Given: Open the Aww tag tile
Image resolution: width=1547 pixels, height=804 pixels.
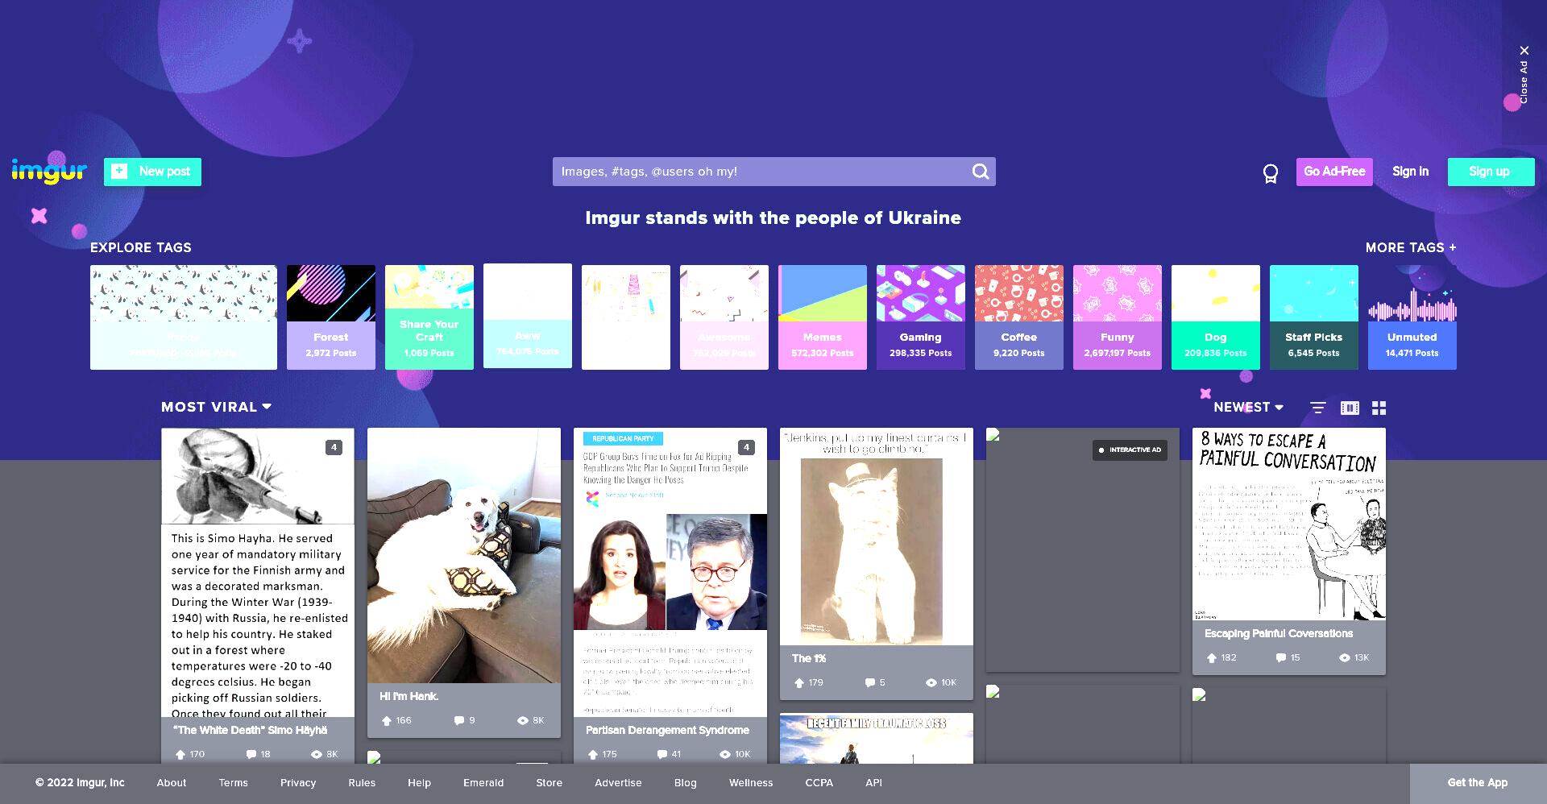Looking at the screenshot, I should 528,316.
